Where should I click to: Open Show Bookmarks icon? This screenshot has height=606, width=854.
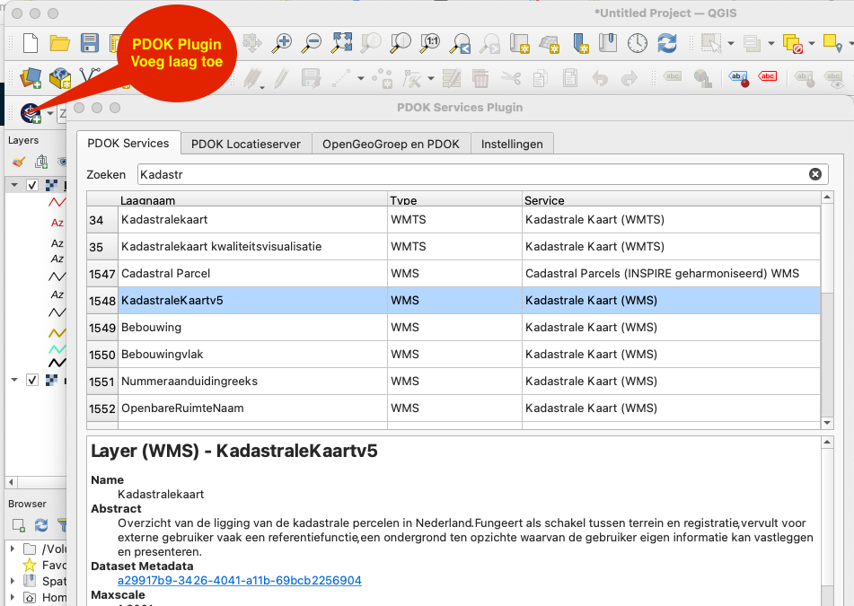[x=608, y=43]
